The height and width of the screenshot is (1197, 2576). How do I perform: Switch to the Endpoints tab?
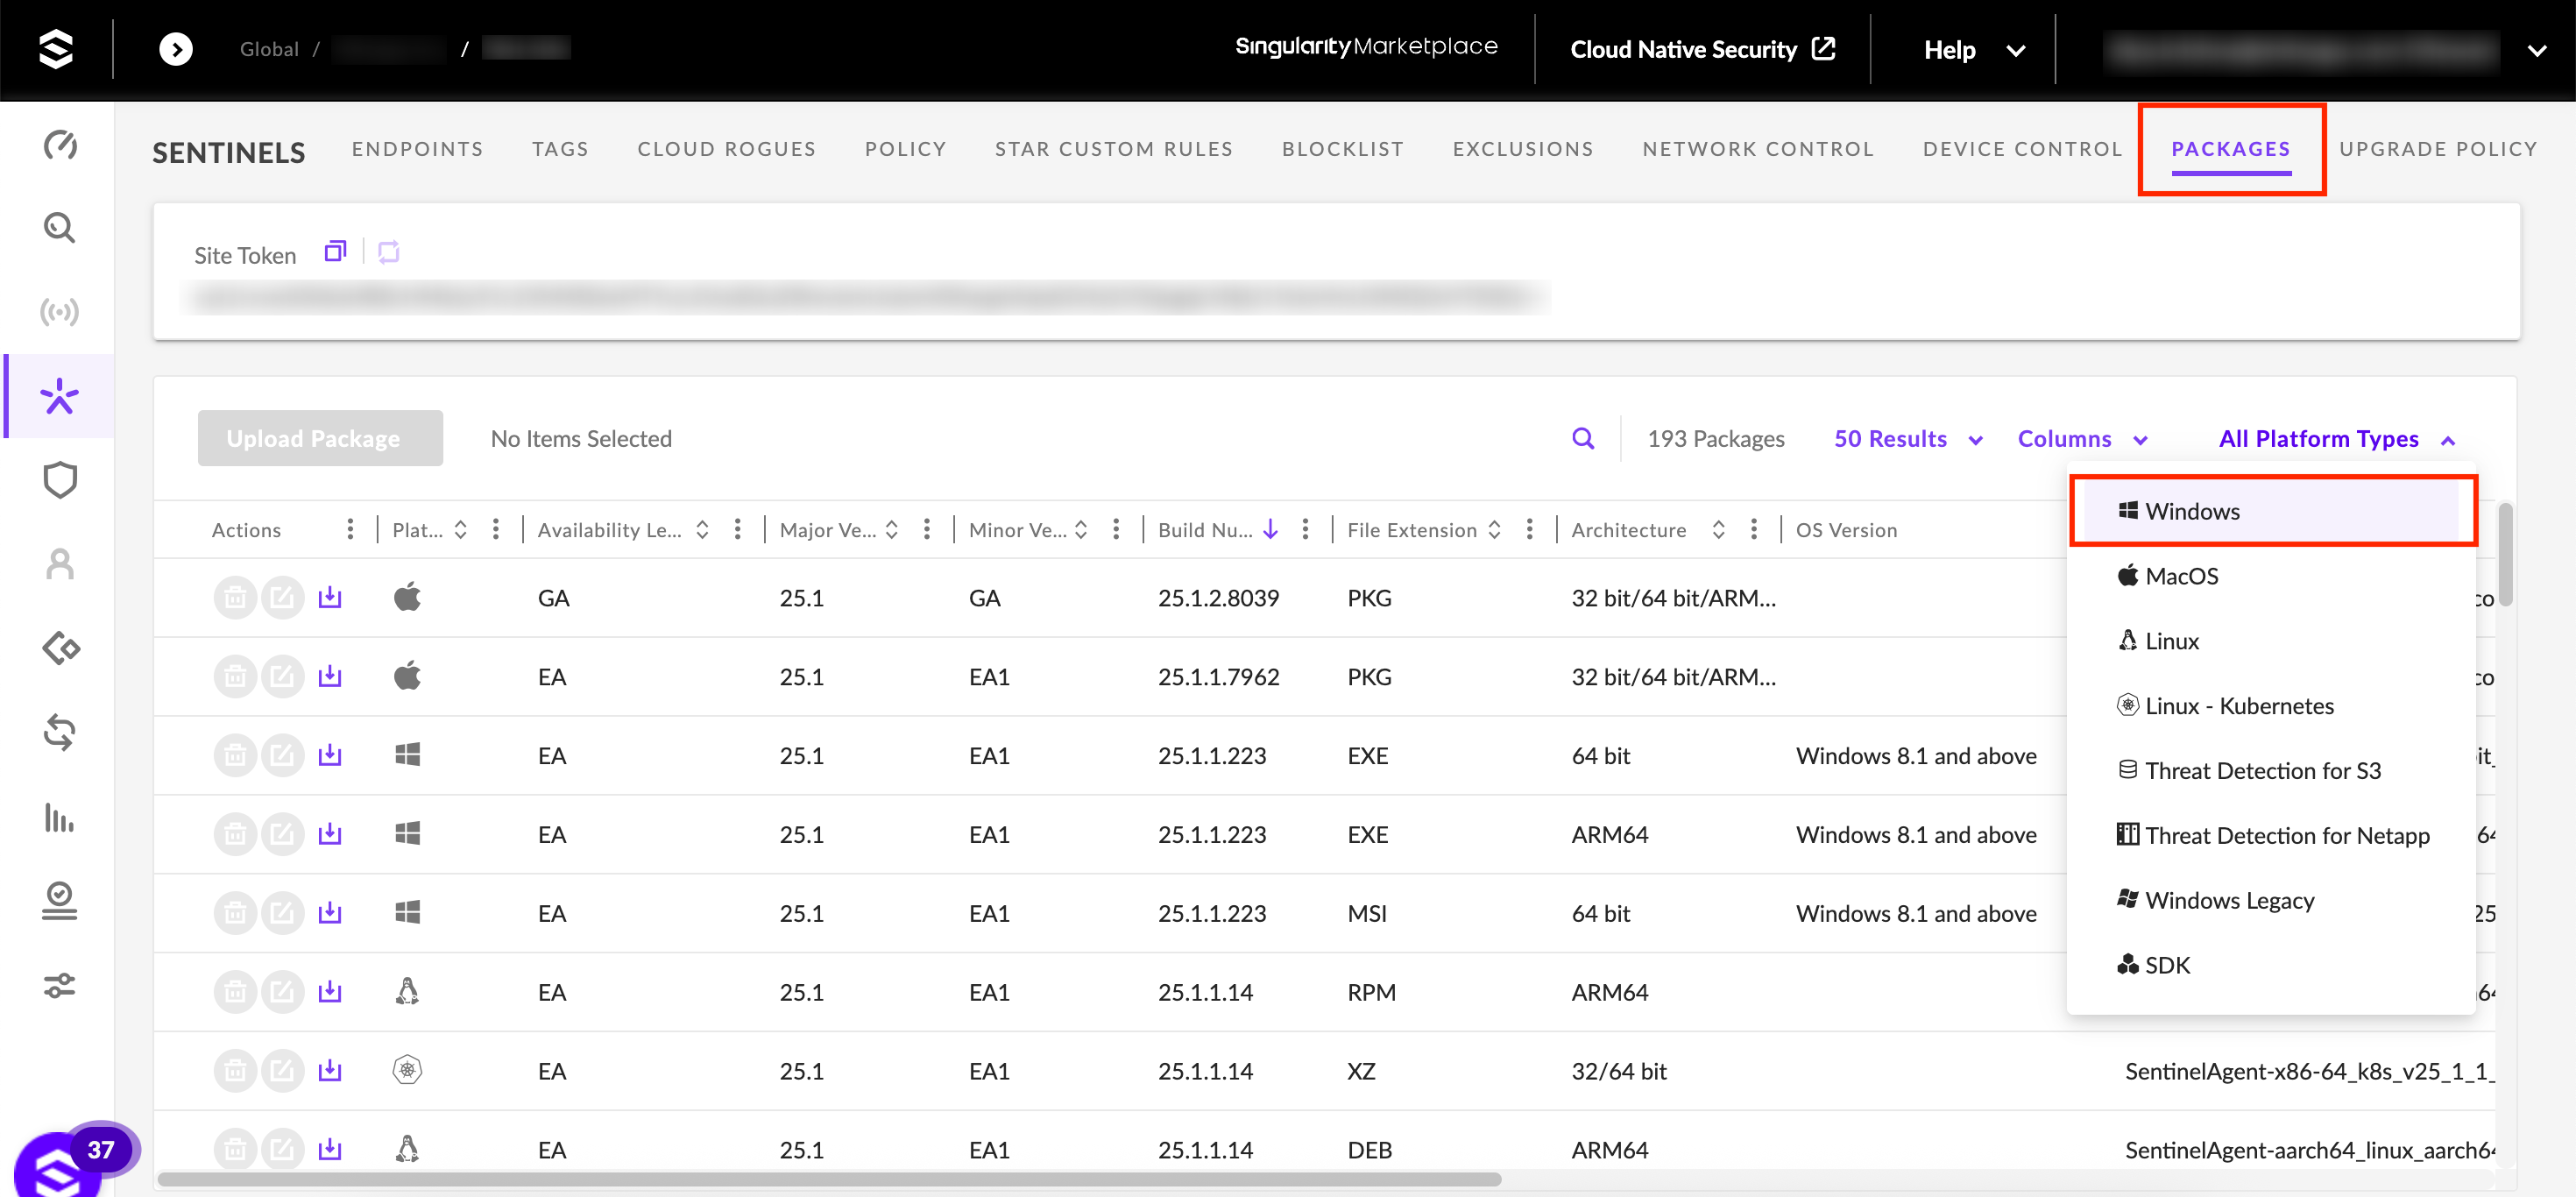417,149
